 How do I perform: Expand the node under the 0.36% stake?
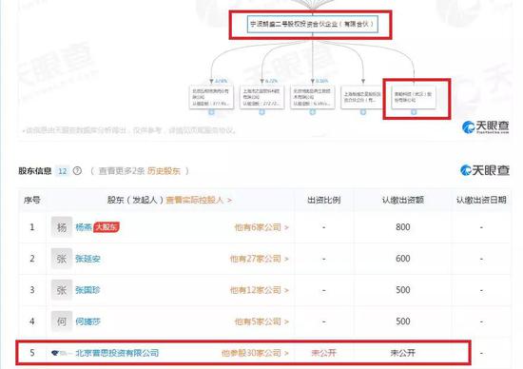pos(313,112)
